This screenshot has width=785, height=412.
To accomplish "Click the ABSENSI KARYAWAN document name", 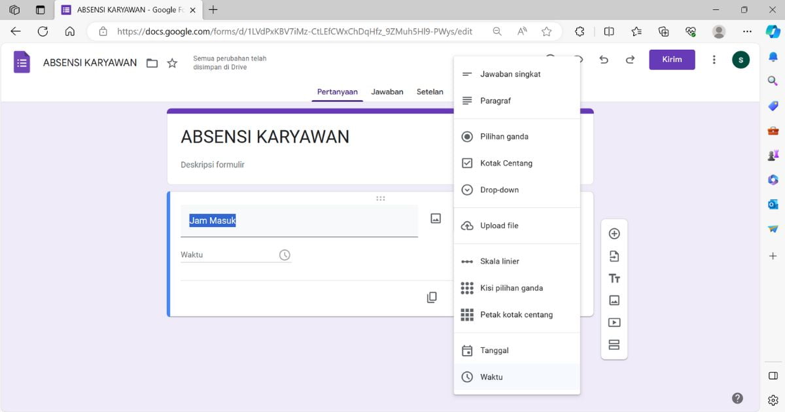I will point(90,63).
